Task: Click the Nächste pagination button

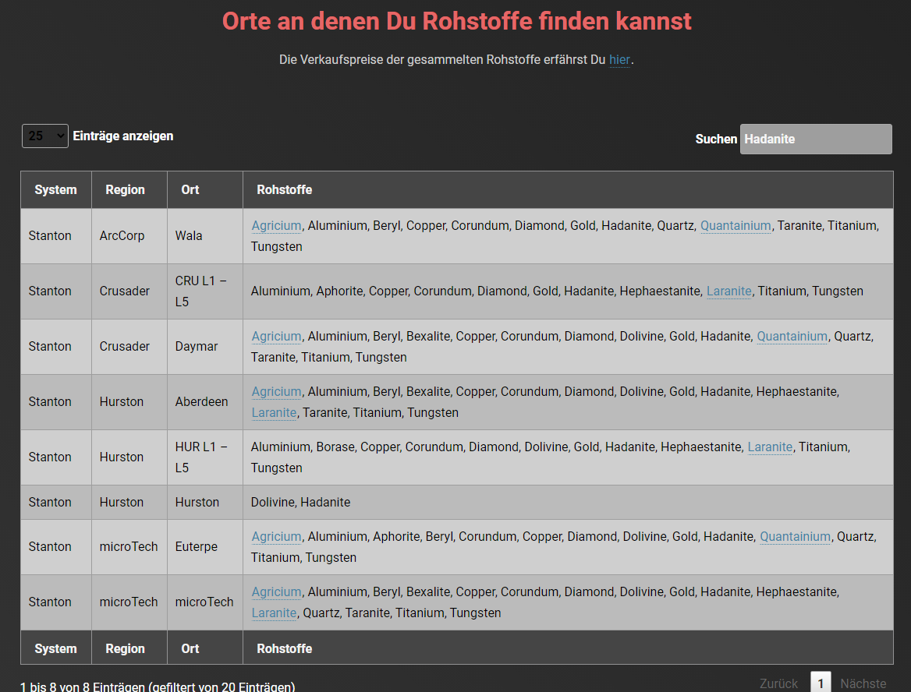Action: tap(863, 684)
